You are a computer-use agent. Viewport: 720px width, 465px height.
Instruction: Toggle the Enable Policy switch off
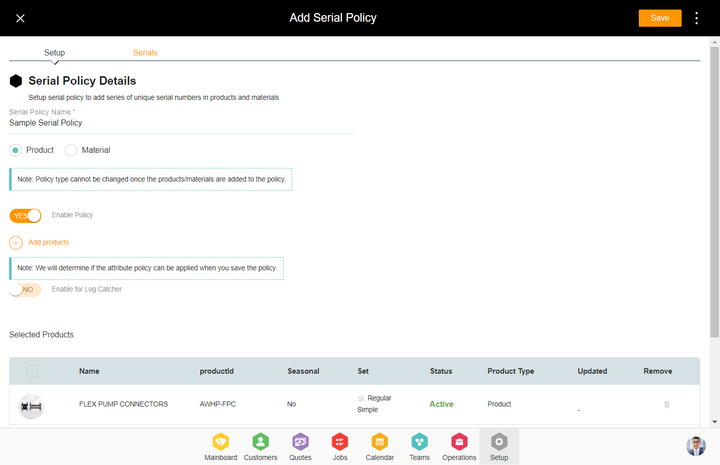click(25, 216)
